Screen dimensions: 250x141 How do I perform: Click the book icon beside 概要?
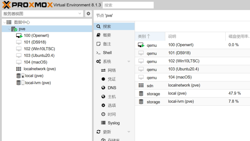[x=99, y=35]
